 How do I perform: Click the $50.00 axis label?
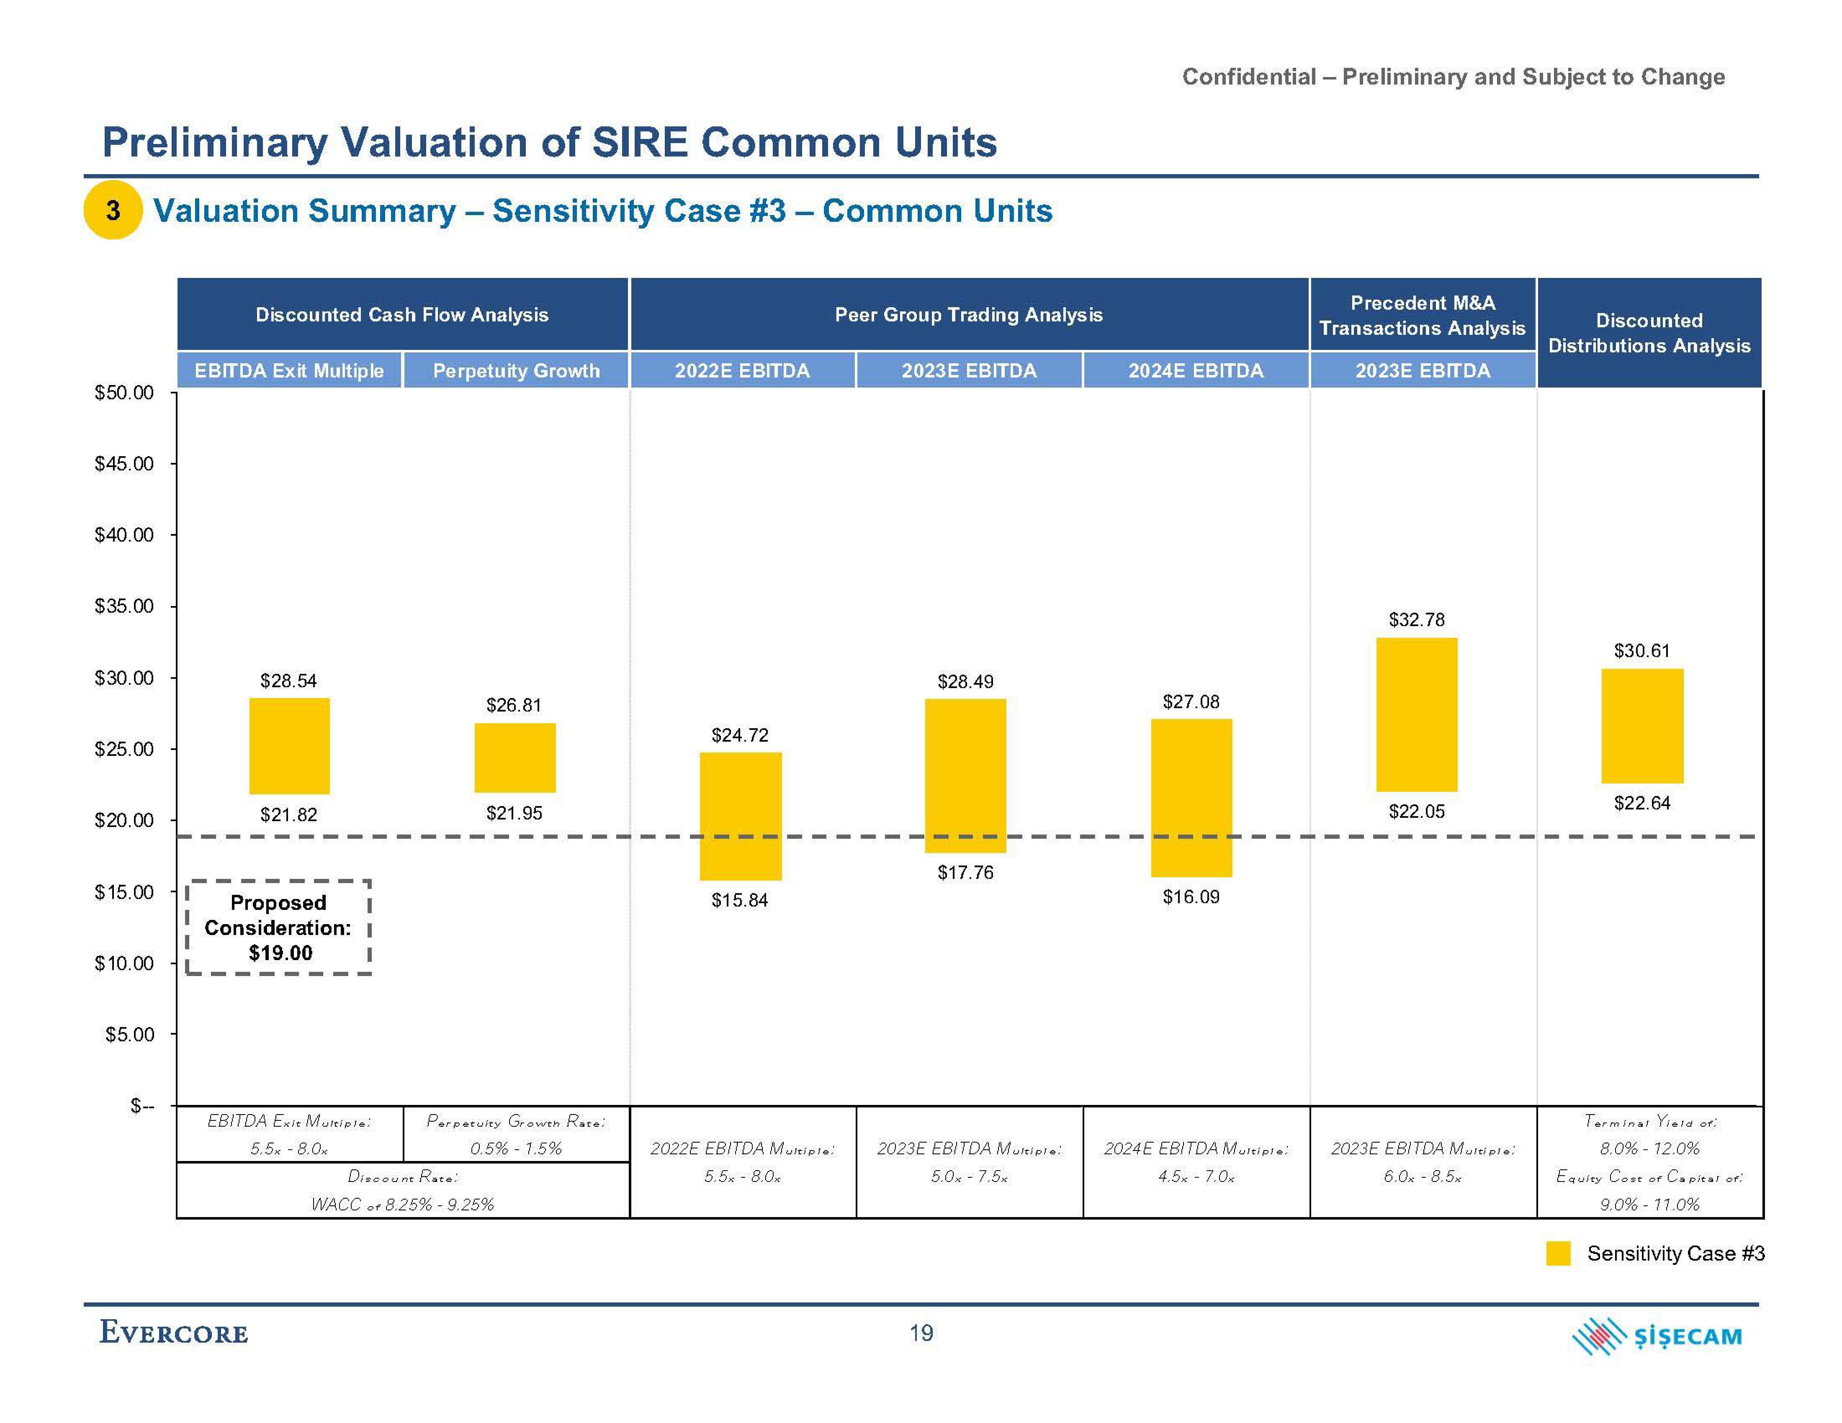(x=125, y=392)
